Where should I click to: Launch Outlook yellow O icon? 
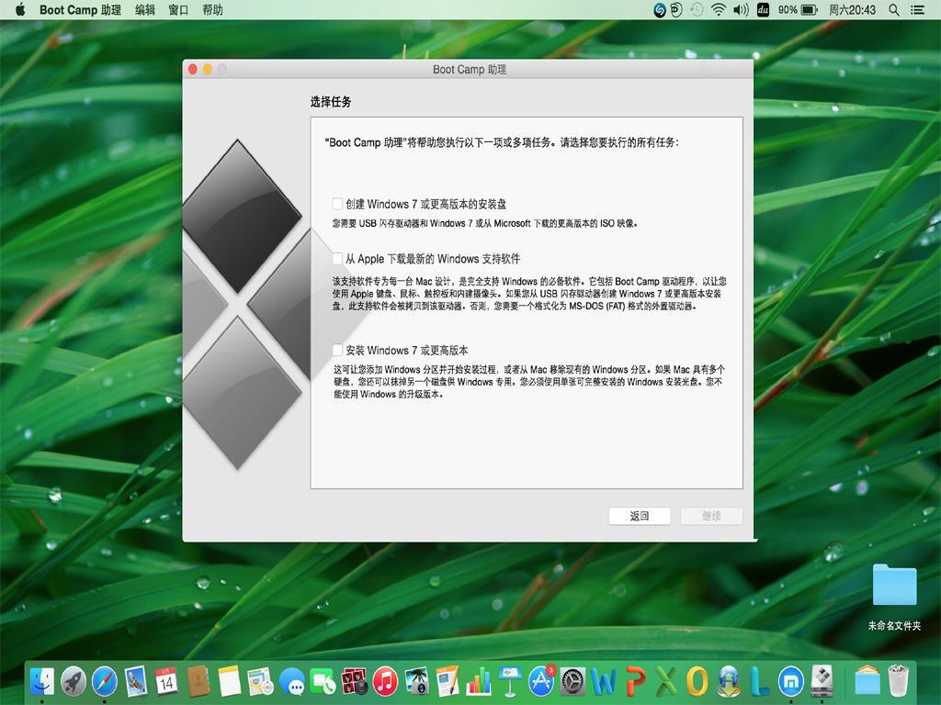[697, 681]
